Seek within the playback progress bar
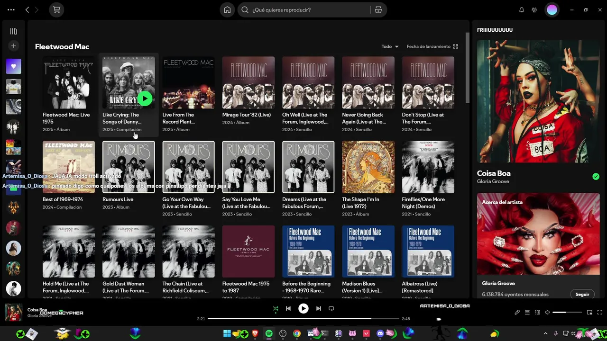The image size is (607, 341). [303, 319]
